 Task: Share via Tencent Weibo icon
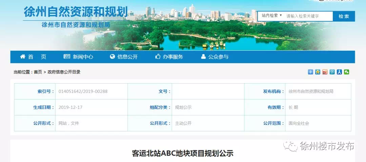332,72
